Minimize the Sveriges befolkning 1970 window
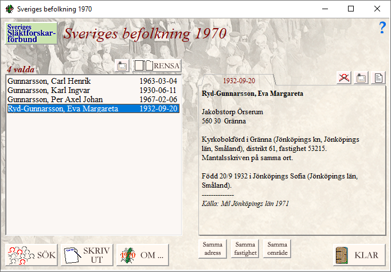391x272 pixels. tap(325, 9)
